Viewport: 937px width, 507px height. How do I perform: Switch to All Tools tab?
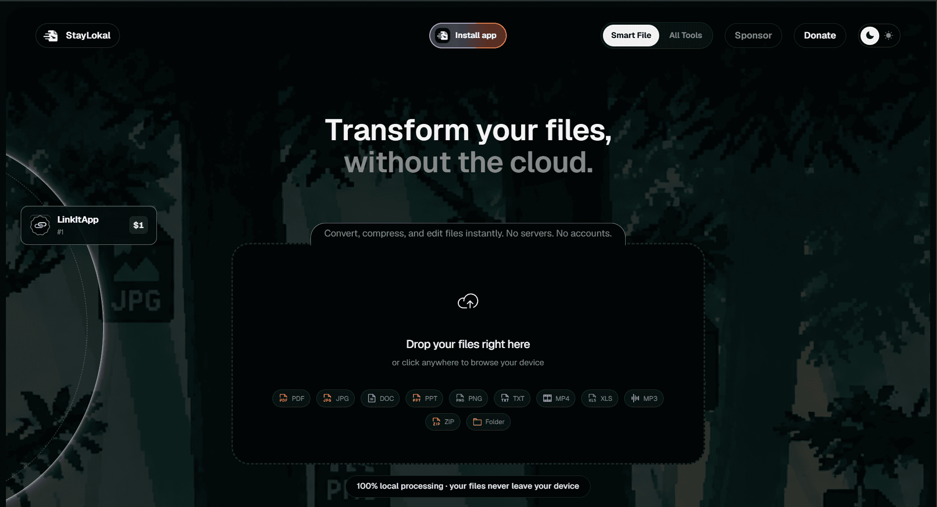[685, 36]
